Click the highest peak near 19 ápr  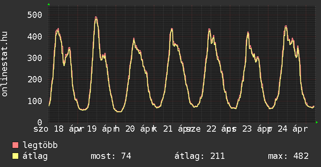point(96,17)
